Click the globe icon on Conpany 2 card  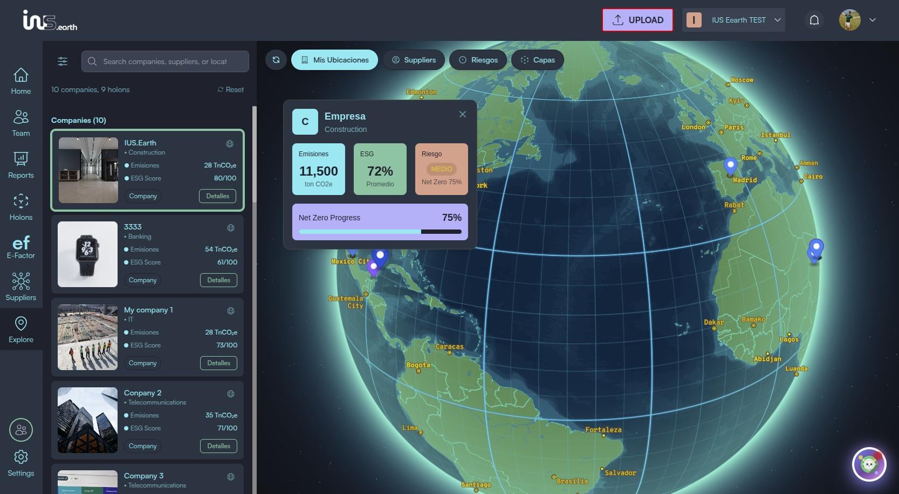click(231, 394)
